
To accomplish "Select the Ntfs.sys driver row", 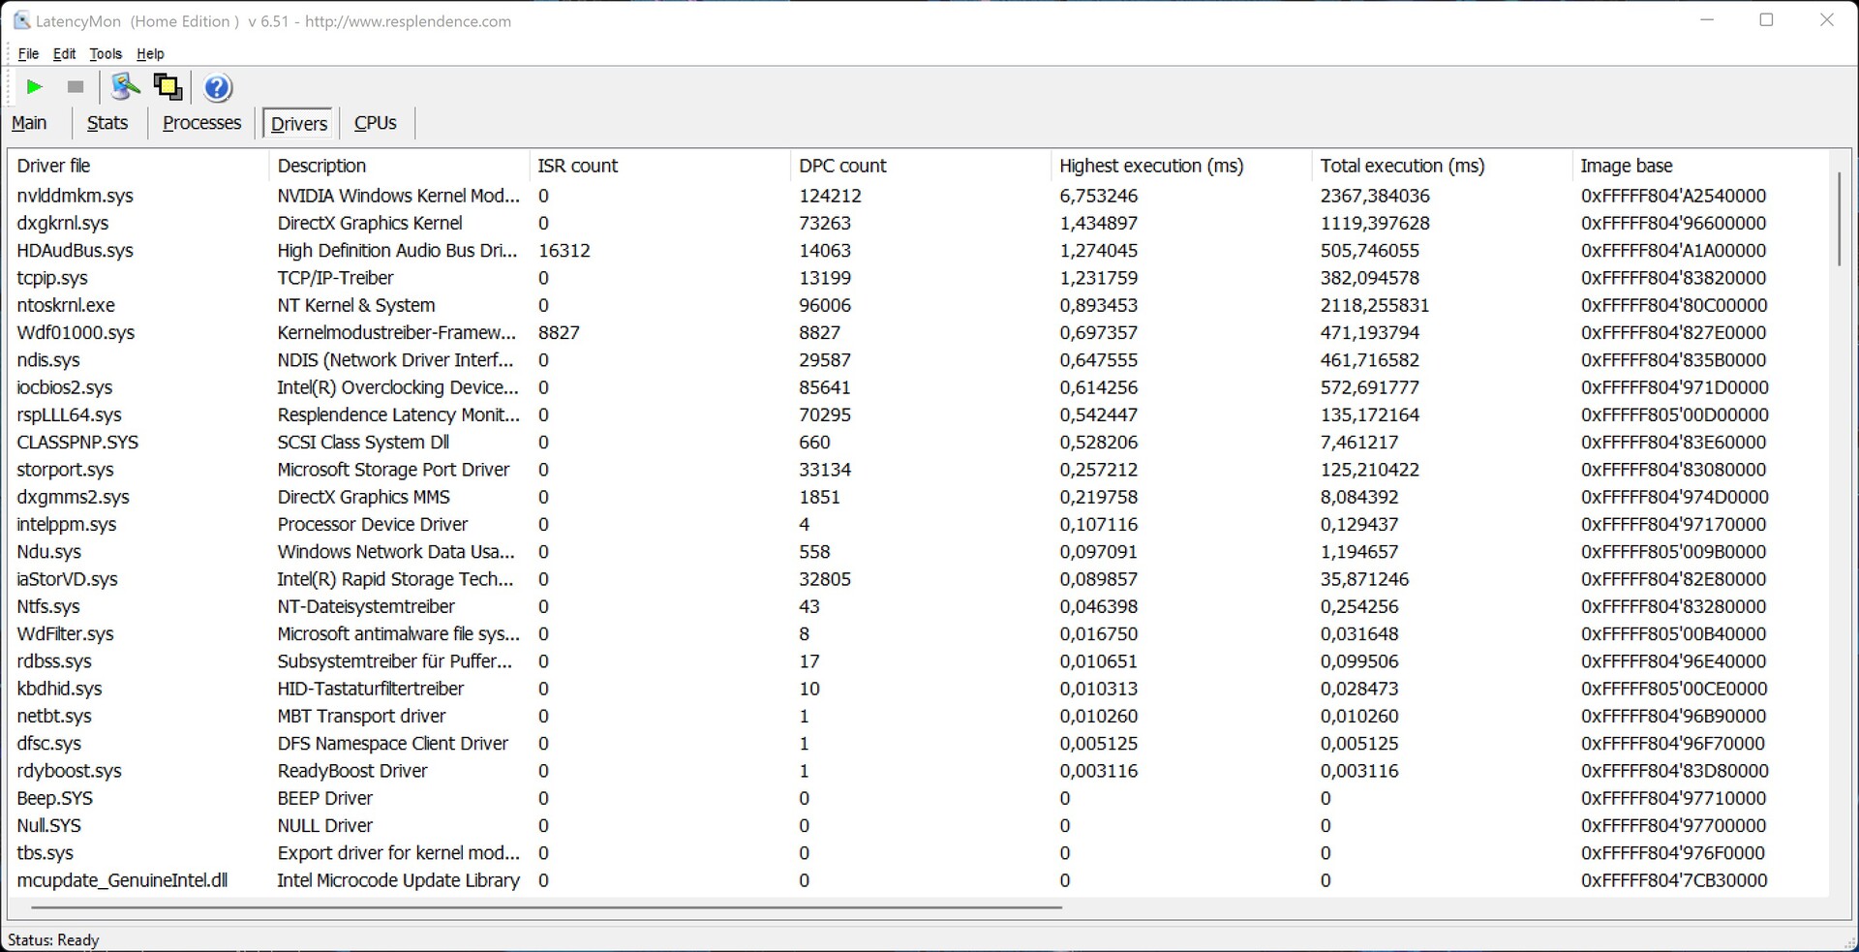I will (919, 606).
